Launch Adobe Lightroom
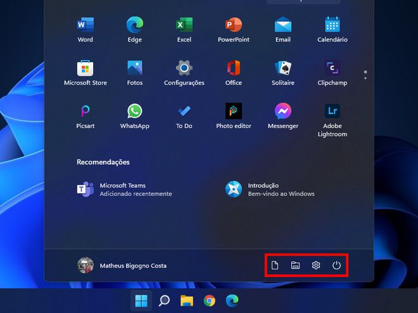Image resolution: width=418 pixels, height=313 pixels. coord(332,120)
